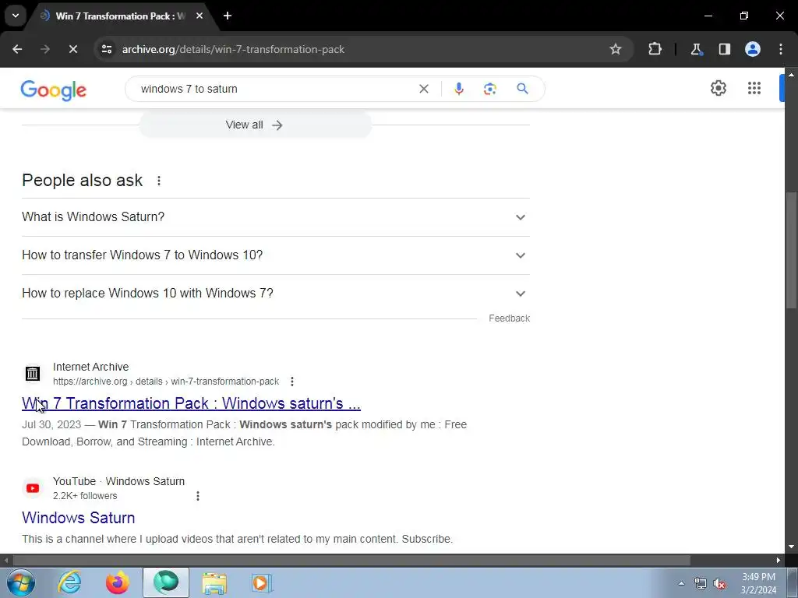This screenshot has width=798, height=598.
Task: Close the Win 7 Transformation Pack tab
Action: point(199,16)
